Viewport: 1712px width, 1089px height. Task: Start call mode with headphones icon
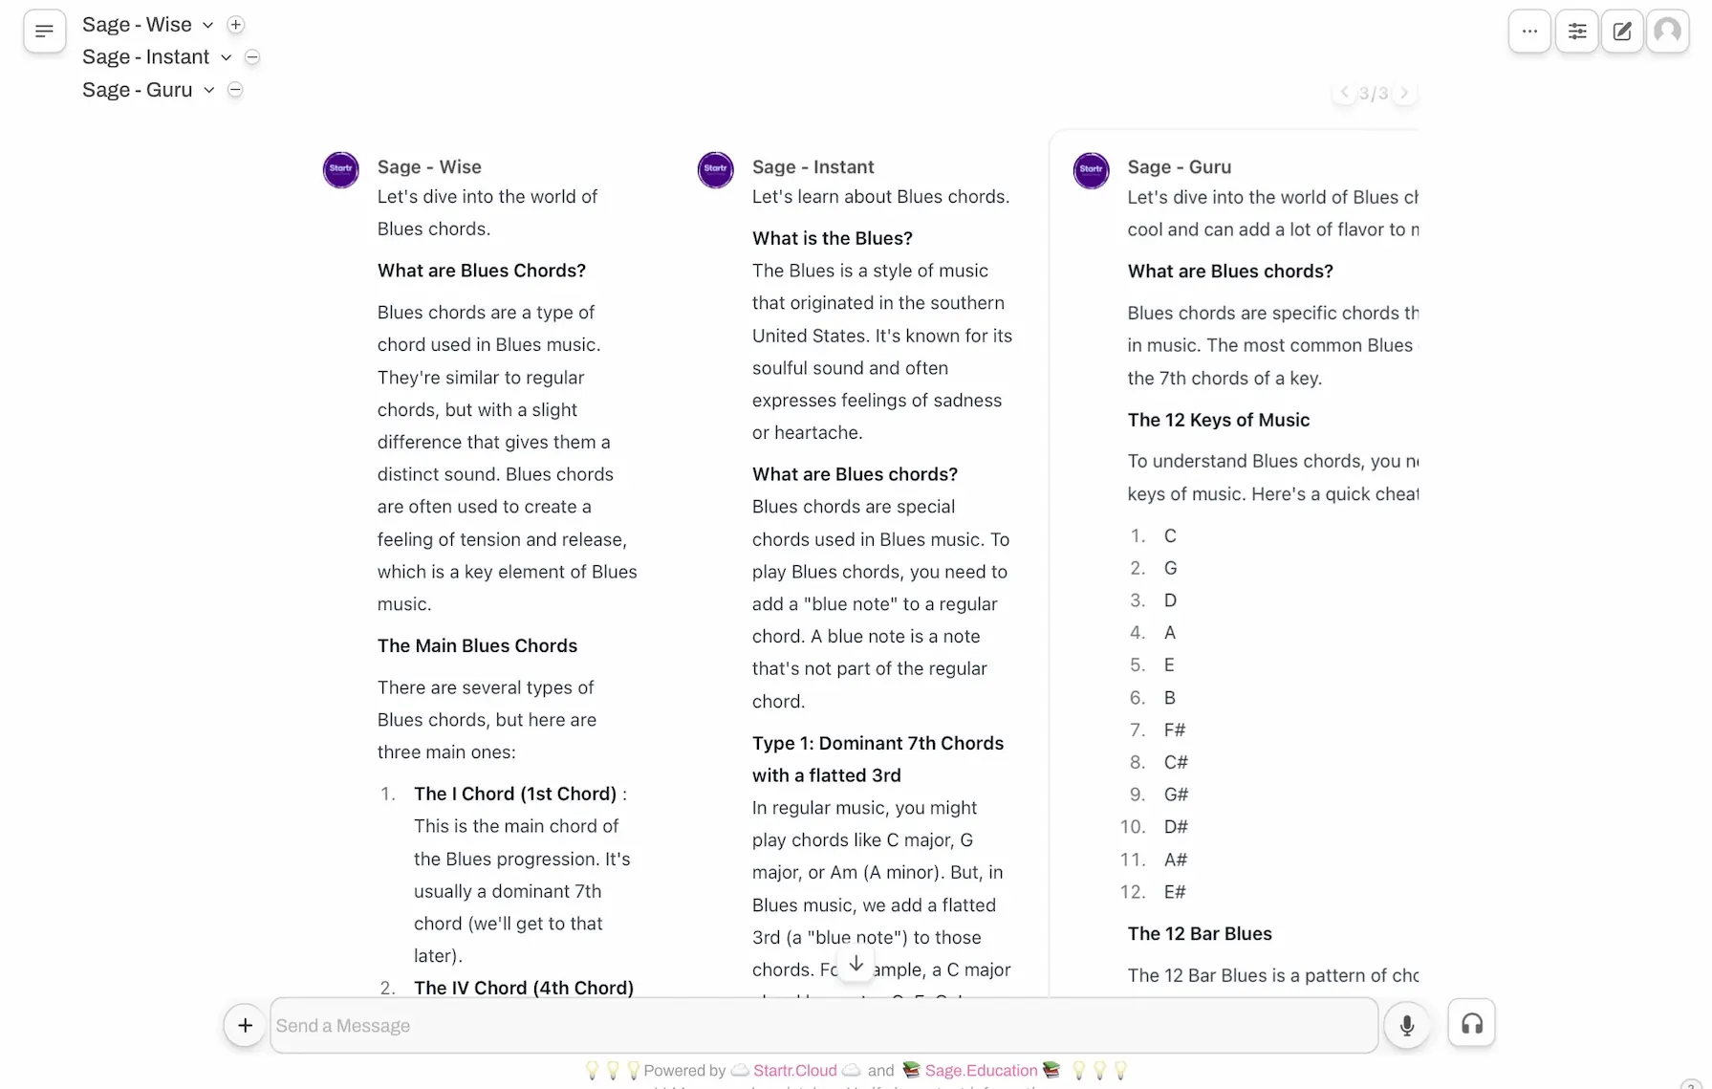1471,1025
